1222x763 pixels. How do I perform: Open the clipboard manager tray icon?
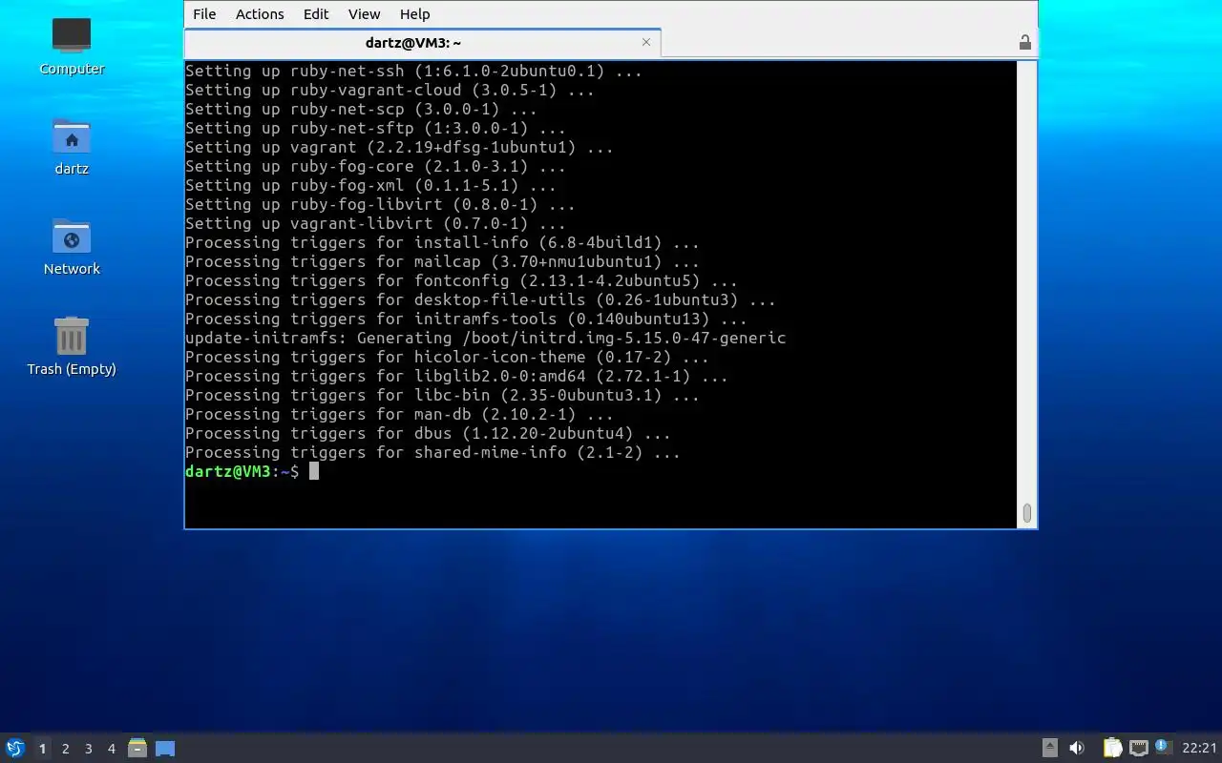(1112, 749)
